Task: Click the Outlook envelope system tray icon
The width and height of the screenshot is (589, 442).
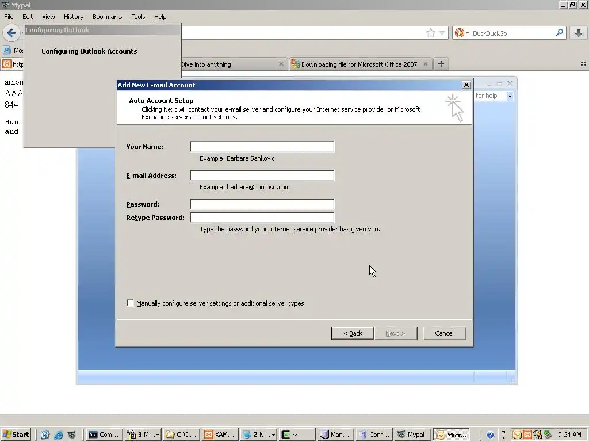Action: click(517, 435)
